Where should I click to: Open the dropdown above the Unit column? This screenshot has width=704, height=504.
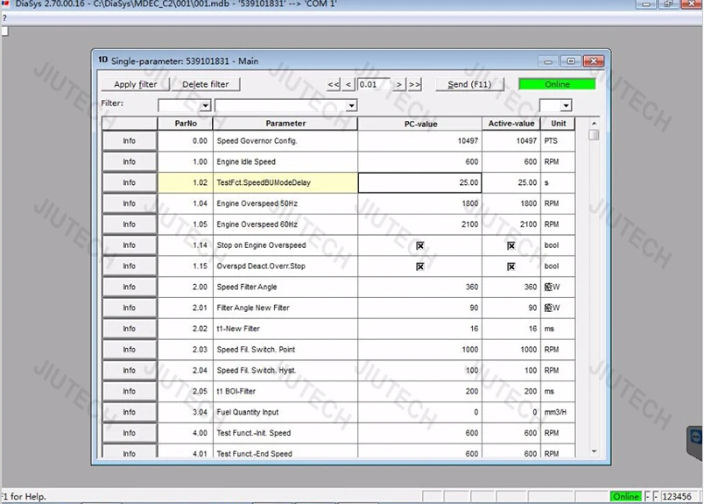[x=566, y=106]
